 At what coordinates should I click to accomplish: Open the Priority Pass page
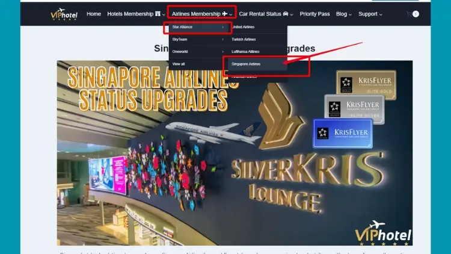[314, 14]
